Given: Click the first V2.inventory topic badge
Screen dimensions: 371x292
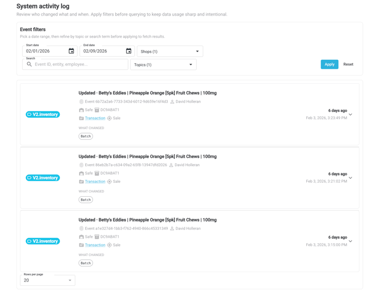Looking at the screenshot, I should tap(43, 115).
